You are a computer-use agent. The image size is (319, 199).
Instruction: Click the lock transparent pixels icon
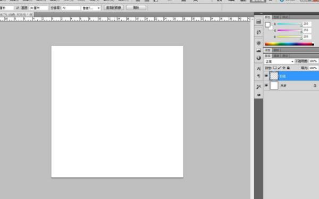[x=275, y=68]
